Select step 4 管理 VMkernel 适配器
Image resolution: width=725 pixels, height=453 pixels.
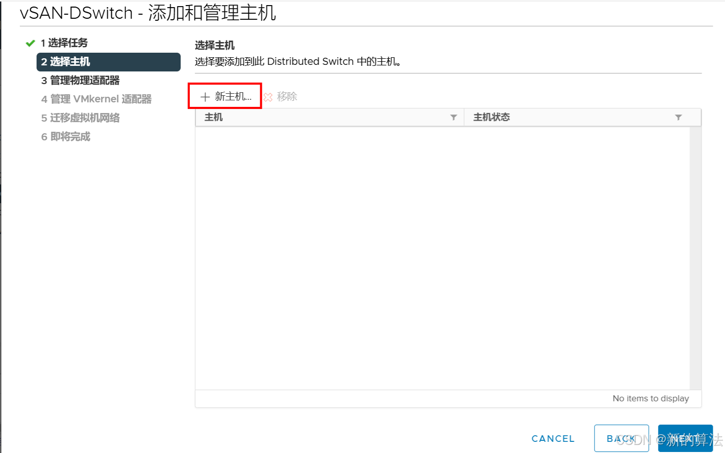[96, 99]
